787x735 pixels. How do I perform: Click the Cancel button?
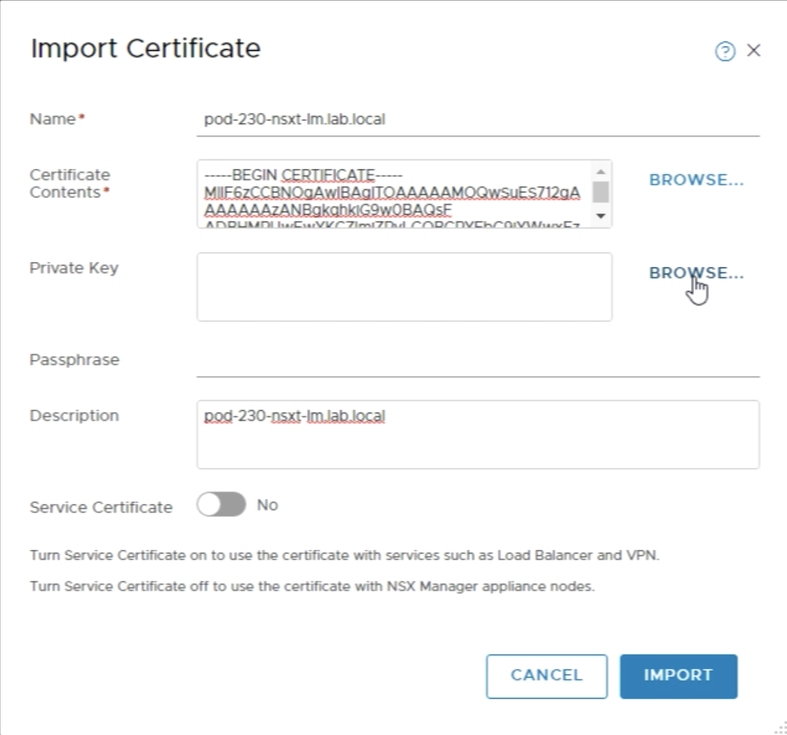click(x=546, y=676)
